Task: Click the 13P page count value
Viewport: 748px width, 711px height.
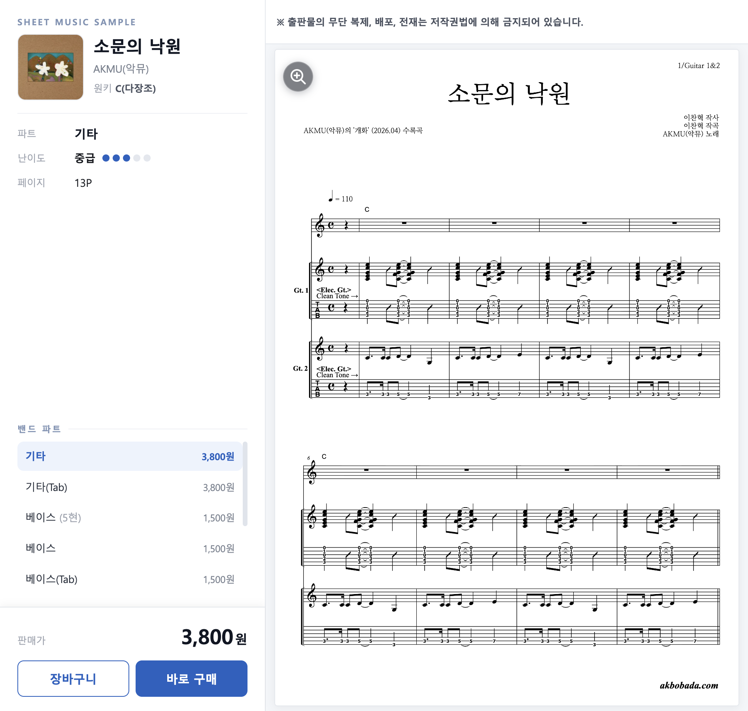Action: (x=83, y=183)
